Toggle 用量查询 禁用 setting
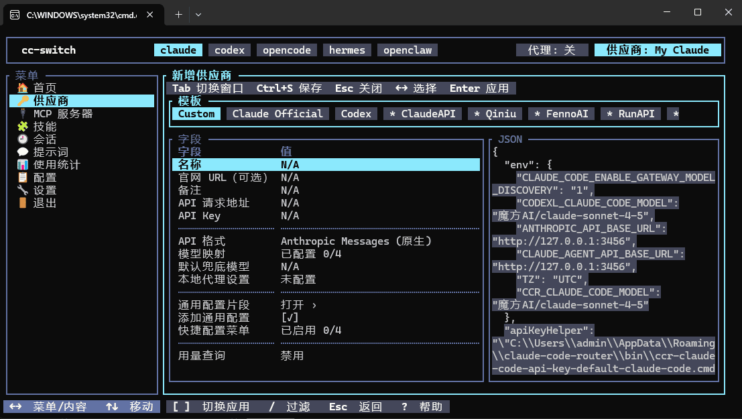The height and width of the screenshot is (419, 742). click(326, 356)
